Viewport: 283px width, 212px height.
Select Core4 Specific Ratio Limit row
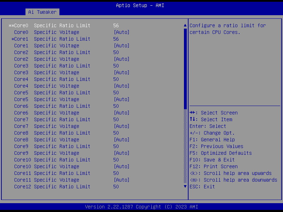coord(67,79)
